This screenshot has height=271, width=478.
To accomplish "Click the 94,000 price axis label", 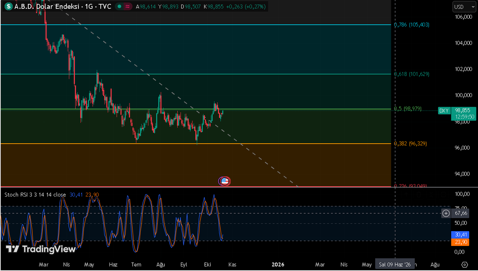I will pyautogui.click(x=463, y=174).
